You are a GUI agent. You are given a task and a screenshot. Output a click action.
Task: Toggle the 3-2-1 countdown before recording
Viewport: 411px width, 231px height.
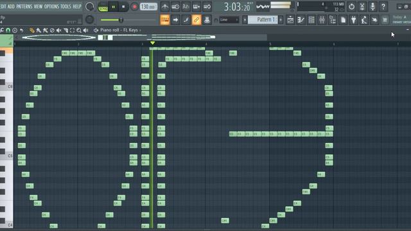coord(186,6)
